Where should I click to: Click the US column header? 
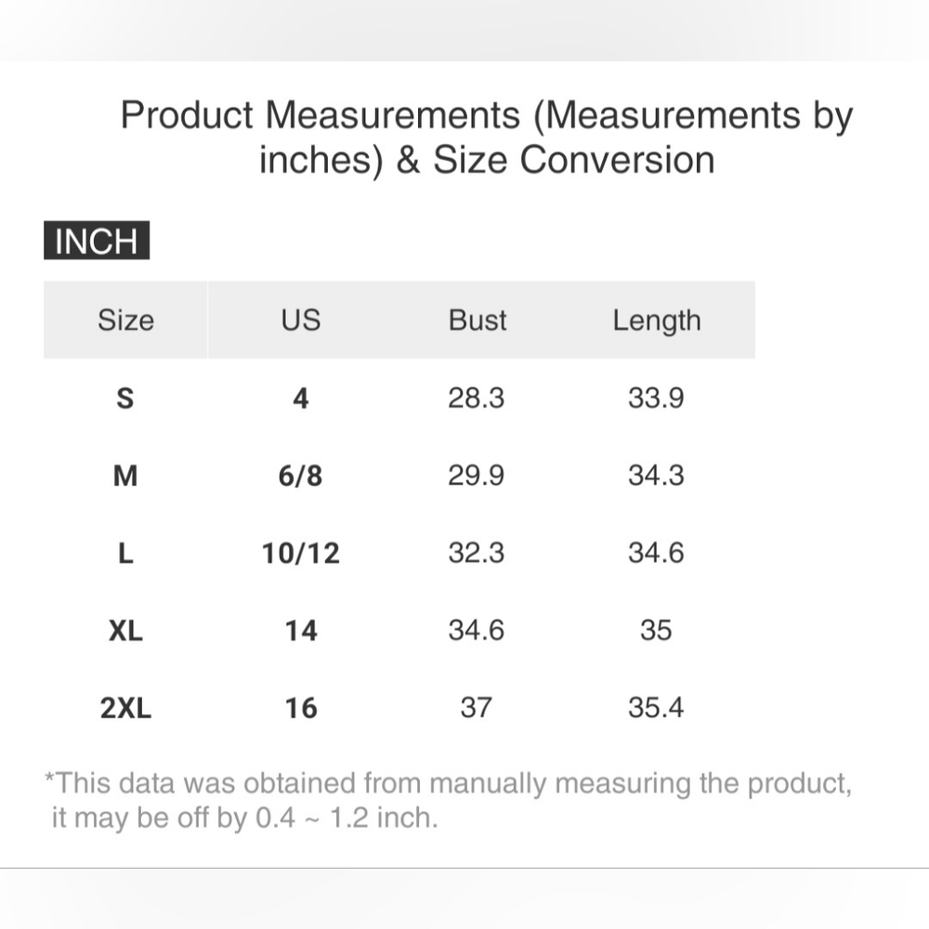click(x=300, y=321)
